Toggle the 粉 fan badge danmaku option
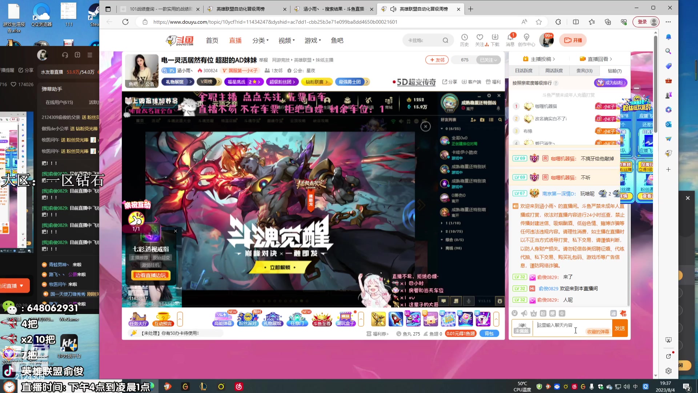The height and width of the screenshot is (393, 698). 543,313
